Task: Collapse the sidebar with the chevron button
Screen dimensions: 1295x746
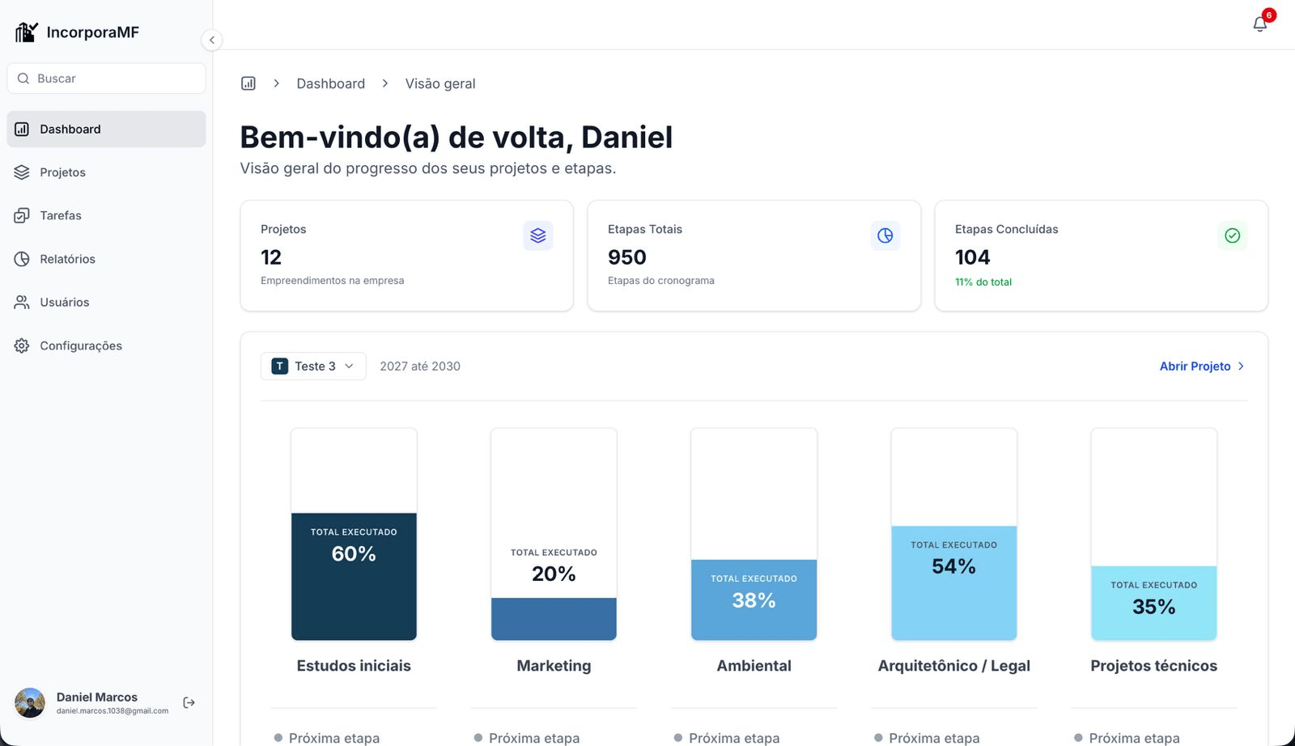Action: tap(211, 40)
